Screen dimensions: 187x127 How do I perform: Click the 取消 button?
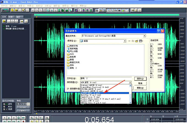coord(140,83)
